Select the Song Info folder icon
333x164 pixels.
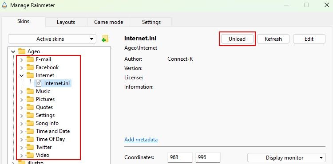point(30,123)
